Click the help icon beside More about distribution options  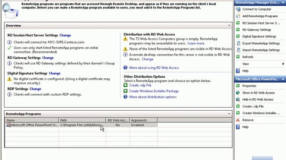pyautogui.click(x=125, y=97)
